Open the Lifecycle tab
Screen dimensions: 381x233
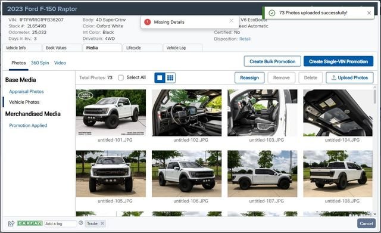[x=142, y=48]
